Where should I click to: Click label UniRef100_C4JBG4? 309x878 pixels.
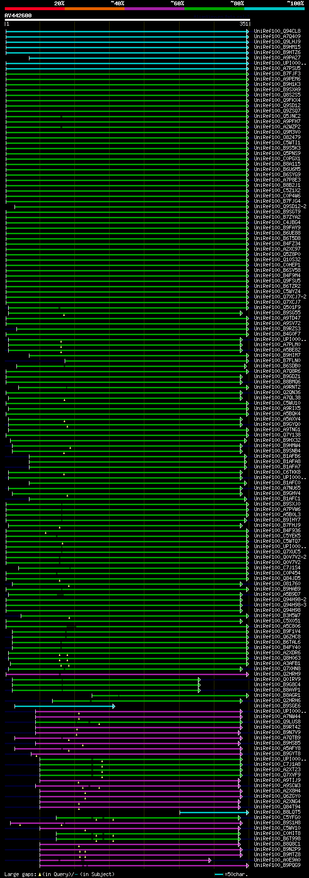click(277, 223)
